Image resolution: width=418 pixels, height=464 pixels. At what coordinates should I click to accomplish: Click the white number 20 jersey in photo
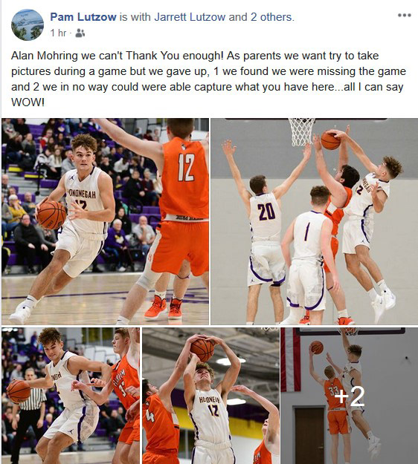pyautogui.click(x=266, y=216)
